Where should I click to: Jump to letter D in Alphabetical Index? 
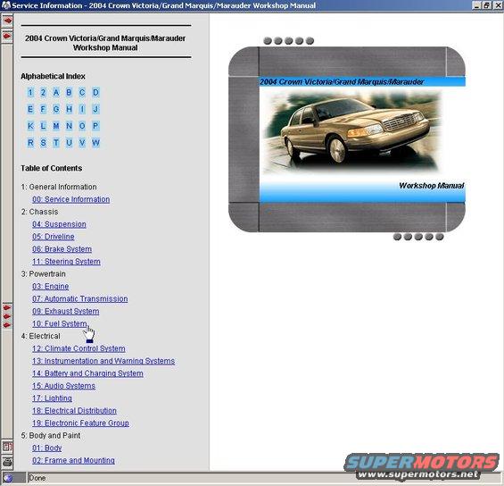point(95,93)
